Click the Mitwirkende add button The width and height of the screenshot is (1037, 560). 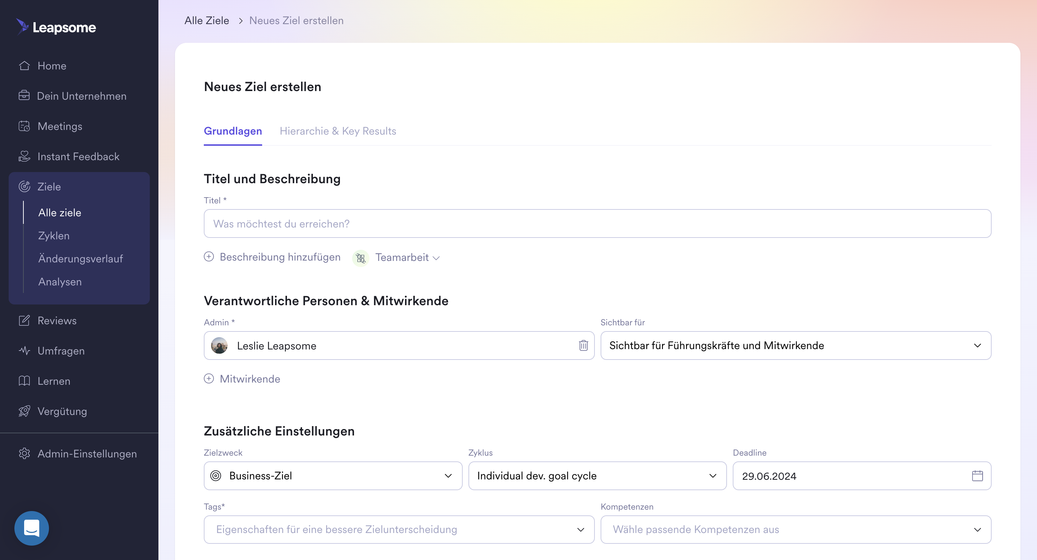(242, 379)
